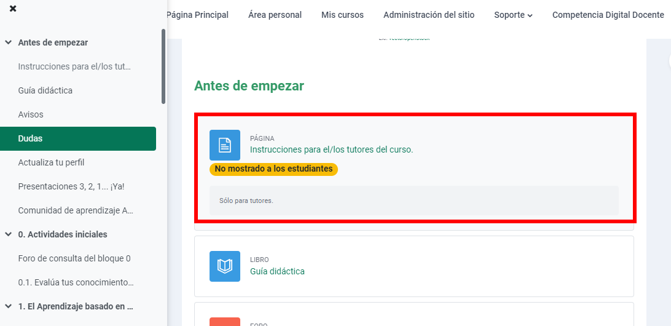Select highlighted Dudas item
The height and width of the screenshot is (326, 671).
(x=78, y=139)
